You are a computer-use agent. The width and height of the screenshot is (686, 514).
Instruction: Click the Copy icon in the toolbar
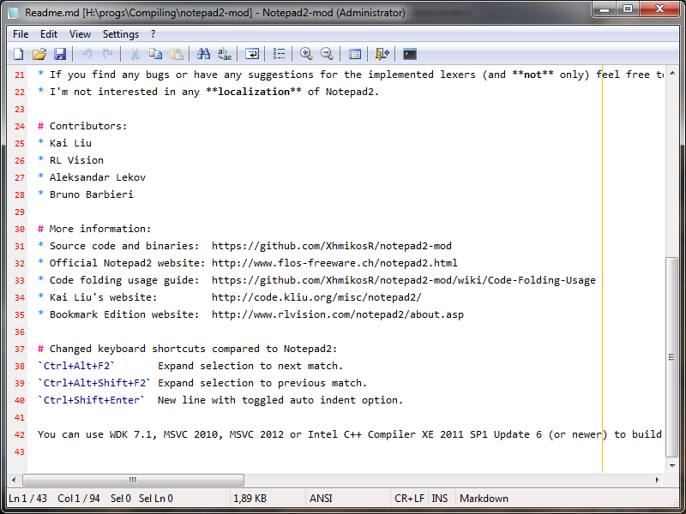point(155,54)
